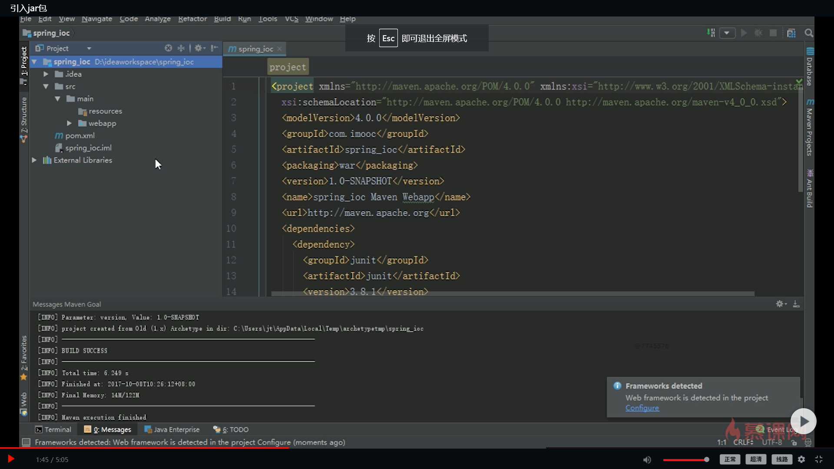Select the resources folder

[x=100, y=111]
